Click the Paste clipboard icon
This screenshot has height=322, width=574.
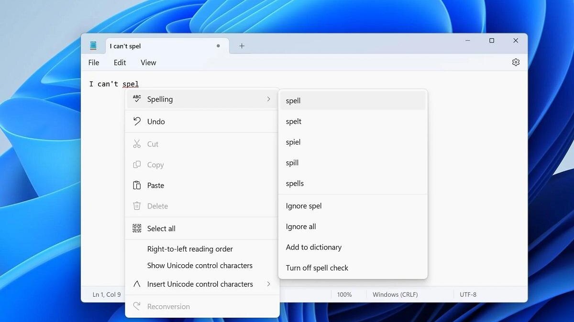[137, 186]
